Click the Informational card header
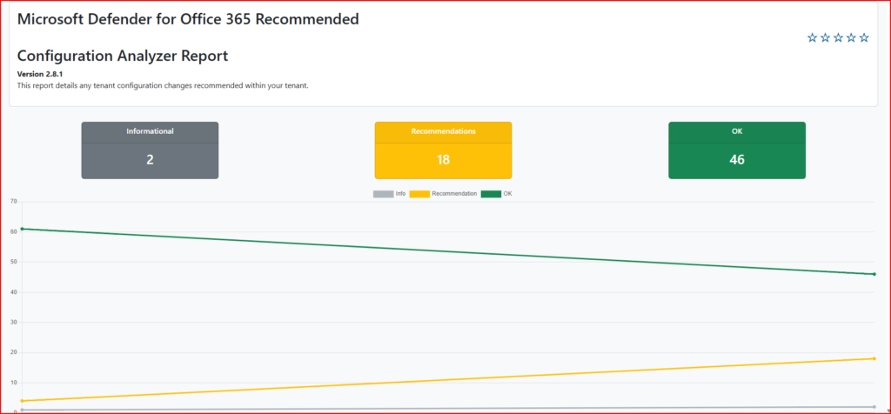The width and height of the screenshot is (891, 414). (150, 131)
